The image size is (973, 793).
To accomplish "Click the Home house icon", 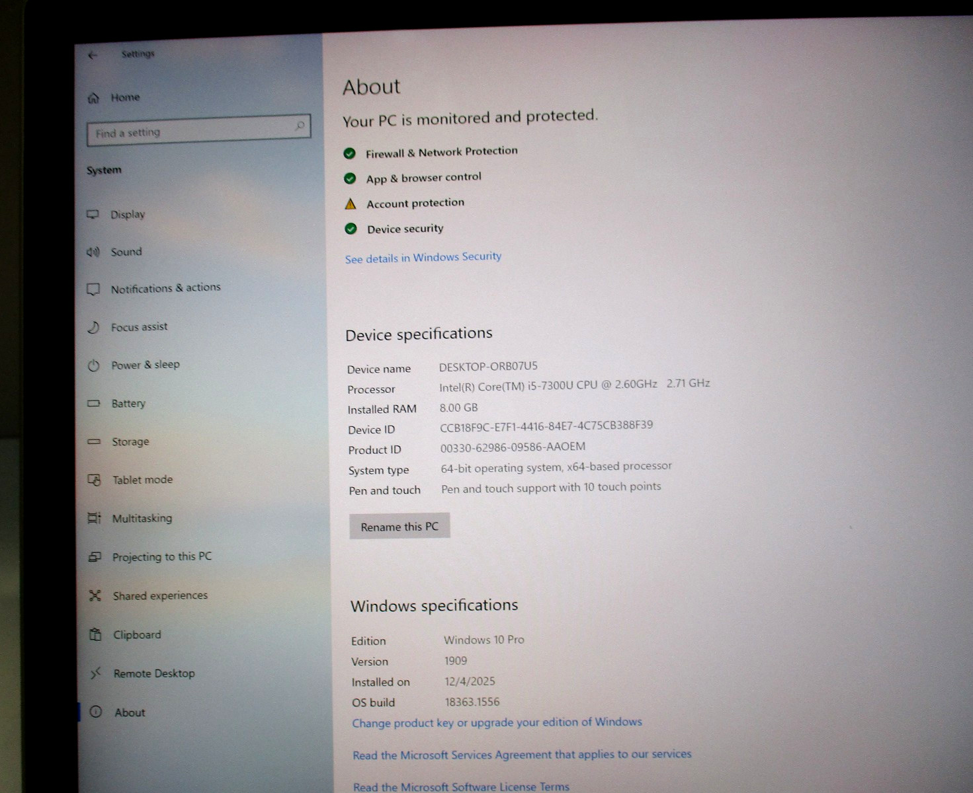I will coord(93,98).
